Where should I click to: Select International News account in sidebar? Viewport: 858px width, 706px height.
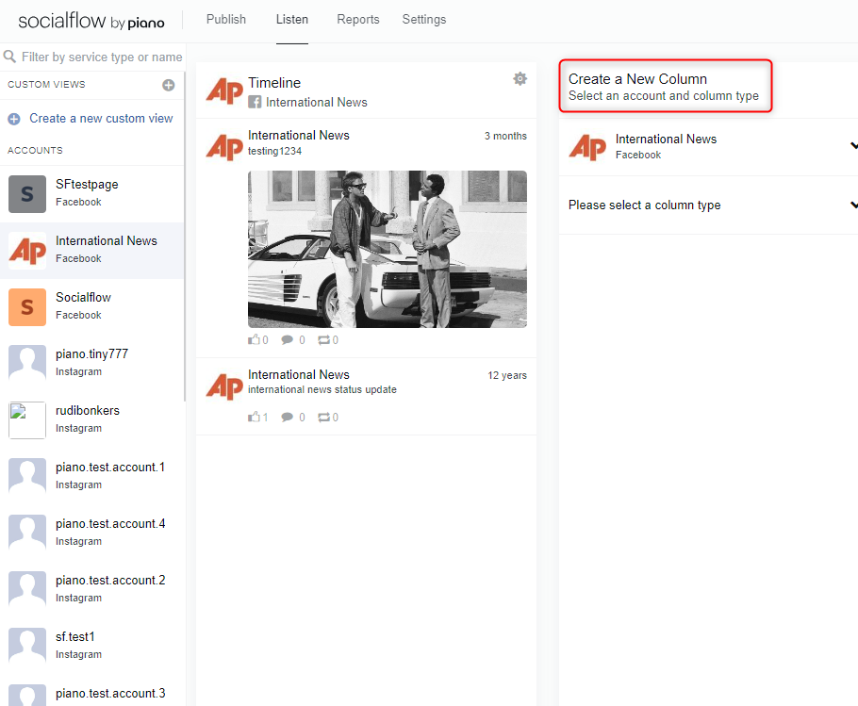click(x=92, y=251)
